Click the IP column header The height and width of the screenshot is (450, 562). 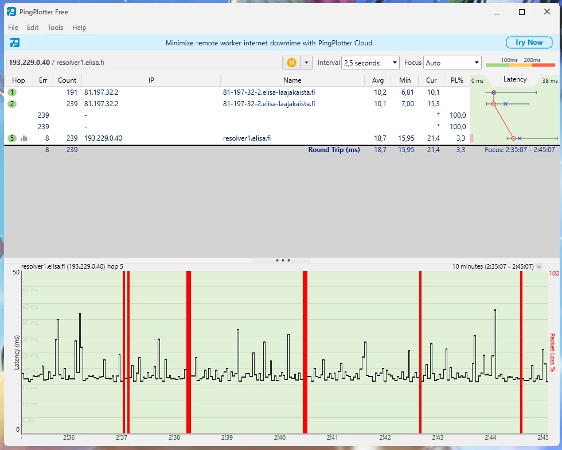pos(151,80)
